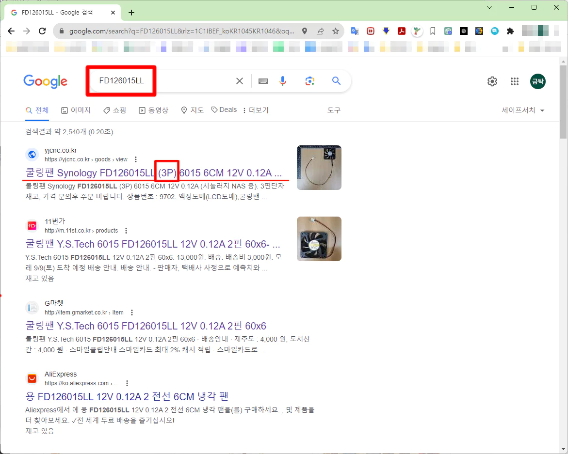This screenshot has width=568, height=454.
Task: Open the tab search dropdown chevron
Action: 489,7
